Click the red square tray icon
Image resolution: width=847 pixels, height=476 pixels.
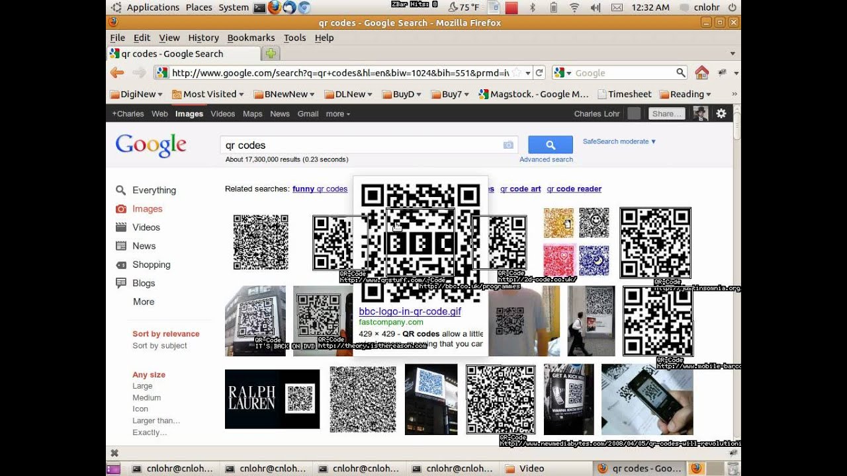pos(511,7)
